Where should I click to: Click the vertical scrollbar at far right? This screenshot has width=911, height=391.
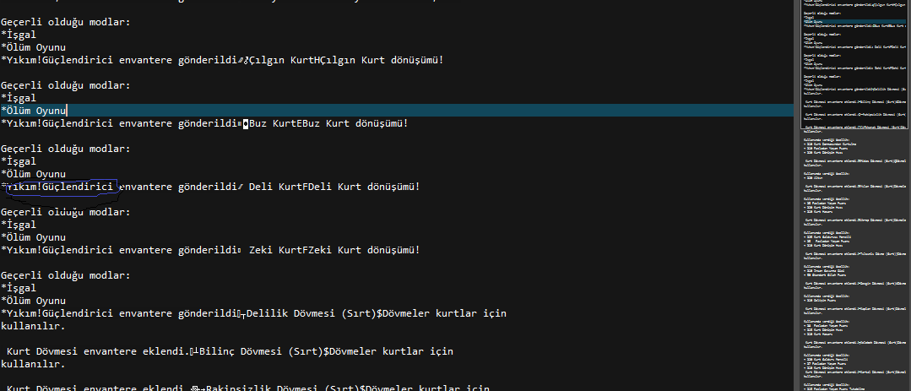coord(908,195)
